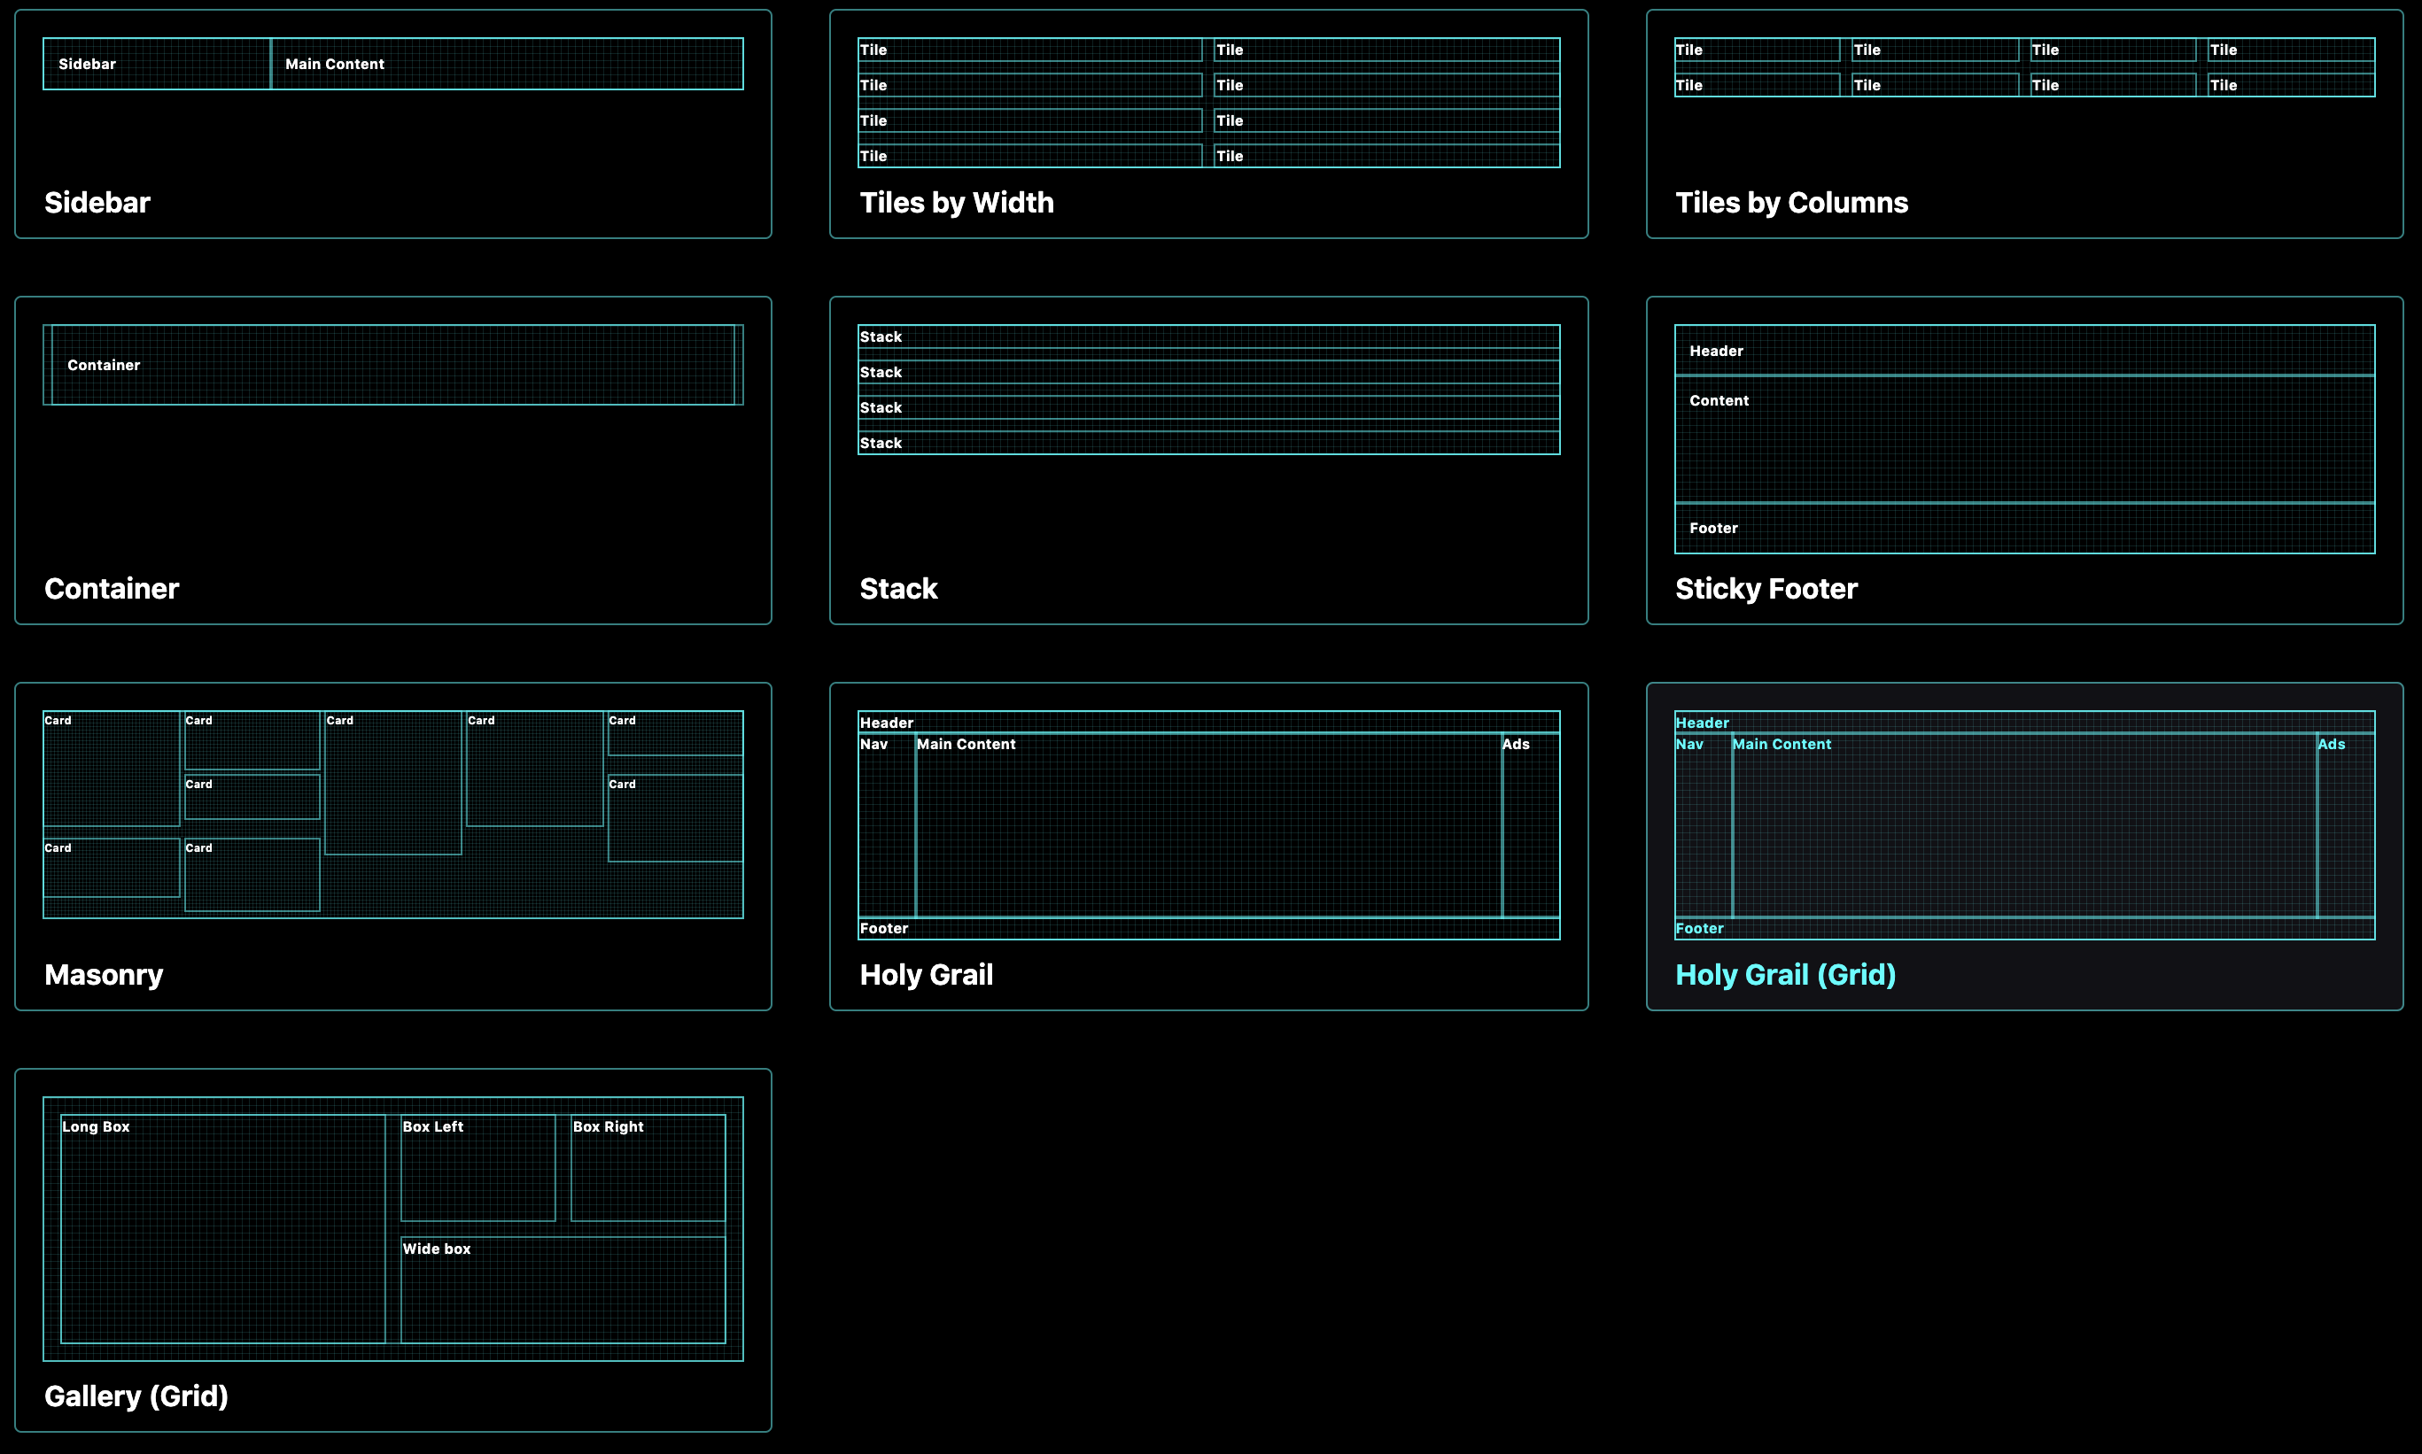
Task: Click the Footer section in Sticky Footer preview
Action: 2025,529
